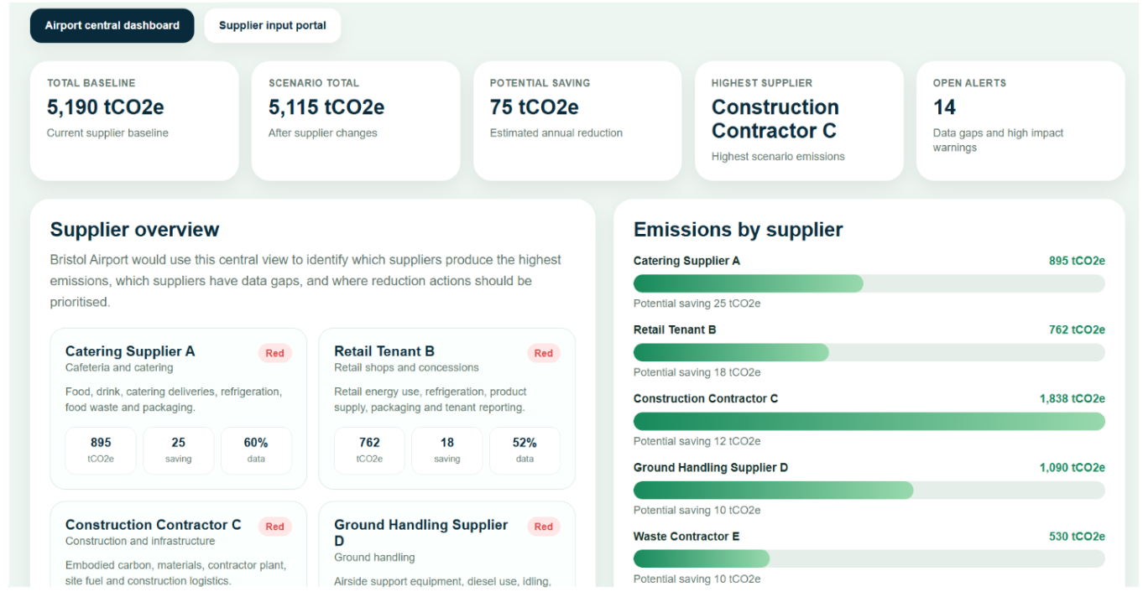
Task: Click the Ground Handling Supplier D chart label
Action: [711, 467]
